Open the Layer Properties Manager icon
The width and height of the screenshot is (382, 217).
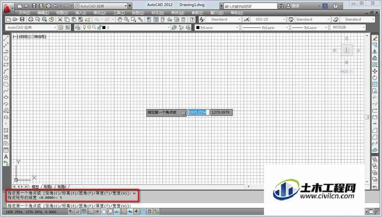point(78,27)
